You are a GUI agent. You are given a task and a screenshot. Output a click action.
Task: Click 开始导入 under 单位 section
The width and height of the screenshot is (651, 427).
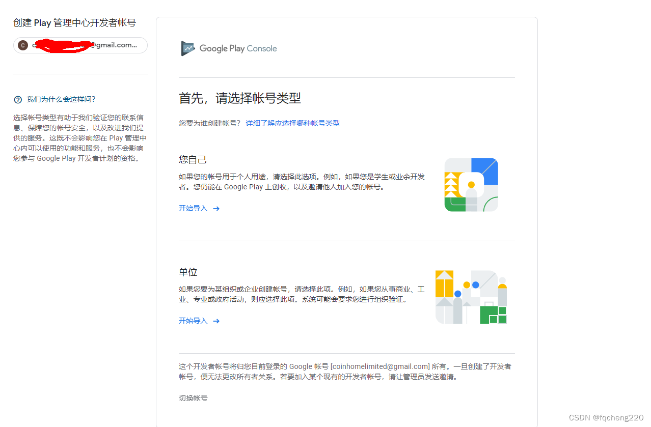[192, 321]
